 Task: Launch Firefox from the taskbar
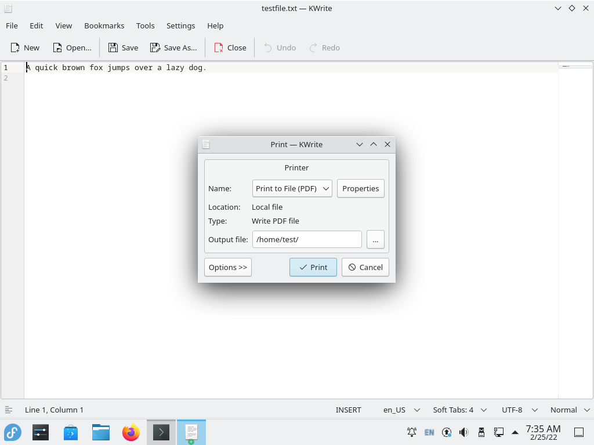click(131, 432)
